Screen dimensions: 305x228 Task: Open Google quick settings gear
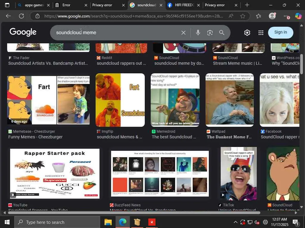click(247, 33)
